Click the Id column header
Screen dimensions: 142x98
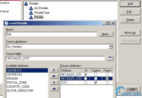86,71
